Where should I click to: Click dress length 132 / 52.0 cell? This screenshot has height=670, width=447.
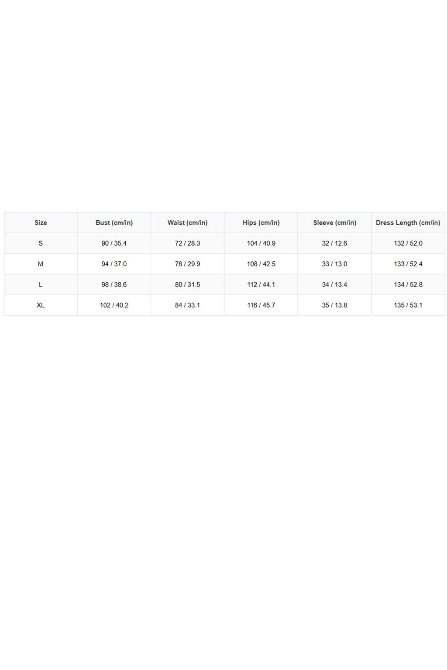pyautogui.click(x=408, y=243)
